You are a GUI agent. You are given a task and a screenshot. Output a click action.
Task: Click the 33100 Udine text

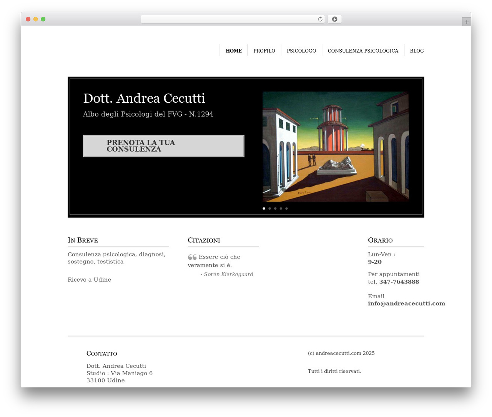point(105,380)
